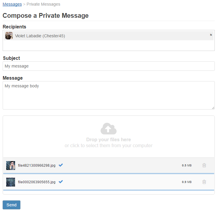Image resolution: width=218 pixels, height=212 pixels.
Task: Click the message box resize handle
Action: pyautogui.click(x=213, y=108)
